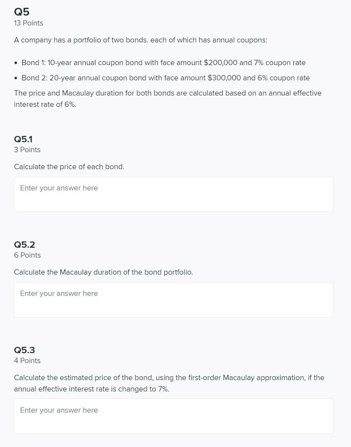The width and height of the screenshot is (351, 447).
Task: Click the 'Enter your answer here' placeholder under Q5.2
Action: 59,293
